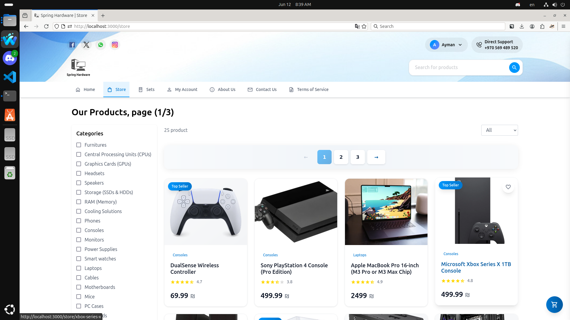Go to products page 2
This screenshot has height=320, width=570.
pyautogui.click(x=341, y=157)
